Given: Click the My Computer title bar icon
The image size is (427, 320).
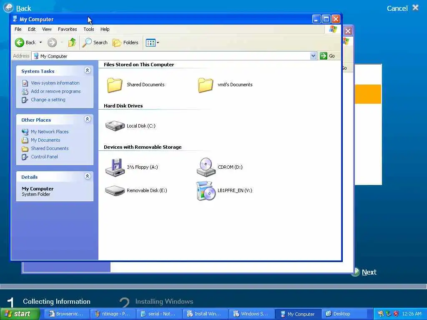Looking at the screenshot, I should 15,19.
